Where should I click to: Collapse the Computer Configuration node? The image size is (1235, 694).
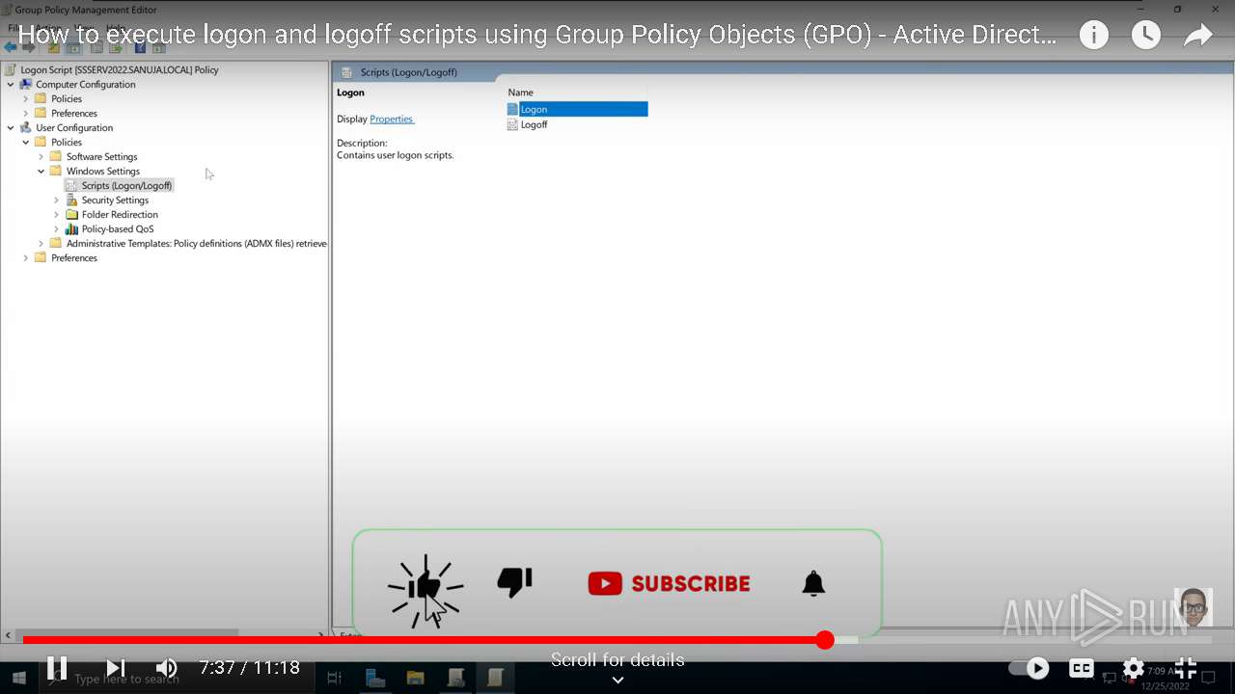11,84
